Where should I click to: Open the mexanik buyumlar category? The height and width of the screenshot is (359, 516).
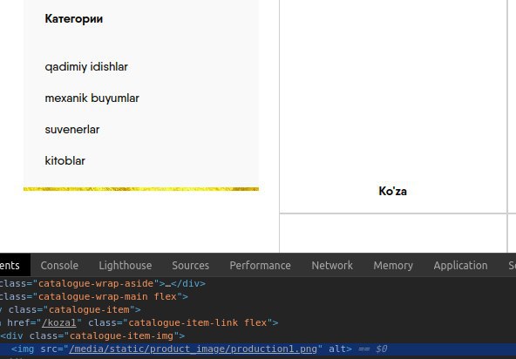pyautogui.click(x=92, y=98)
